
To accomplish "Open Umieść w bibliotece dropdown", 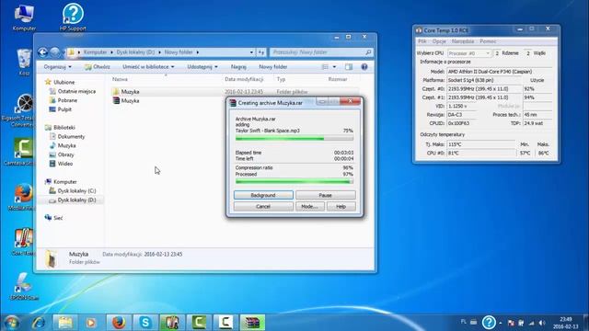I will (x=148, y=67).
